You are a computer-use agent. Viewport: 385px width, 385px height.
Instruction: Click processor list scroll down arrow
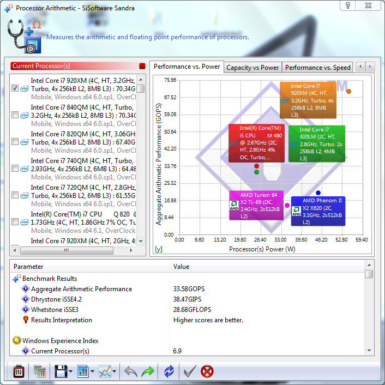[x=141, y=241]
